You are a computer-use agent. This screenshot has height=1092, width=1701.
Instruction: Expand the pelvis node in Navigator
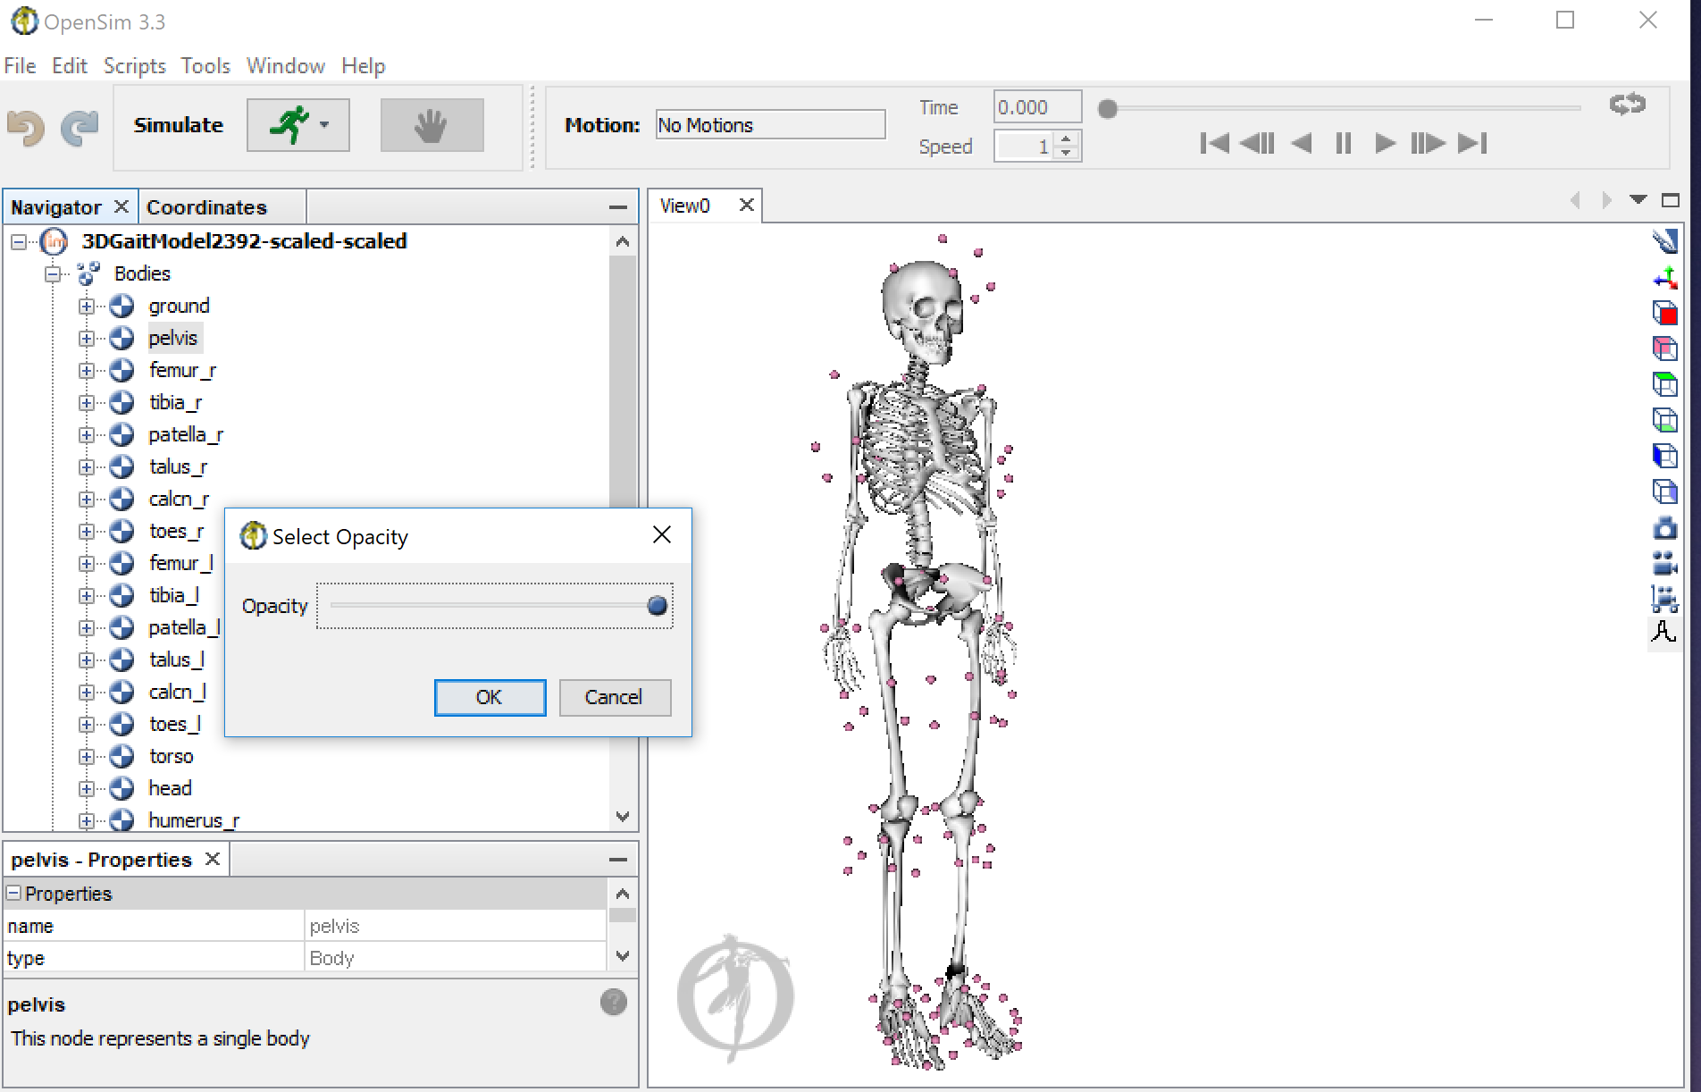tap(87, 338)
